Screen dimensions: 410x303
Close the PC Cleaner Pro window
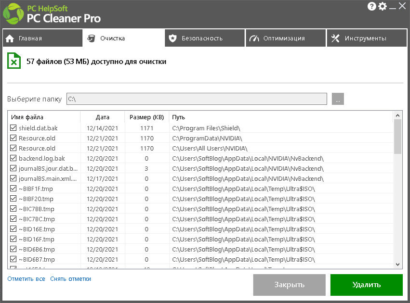pyautogui.click(x=402, y=6)
